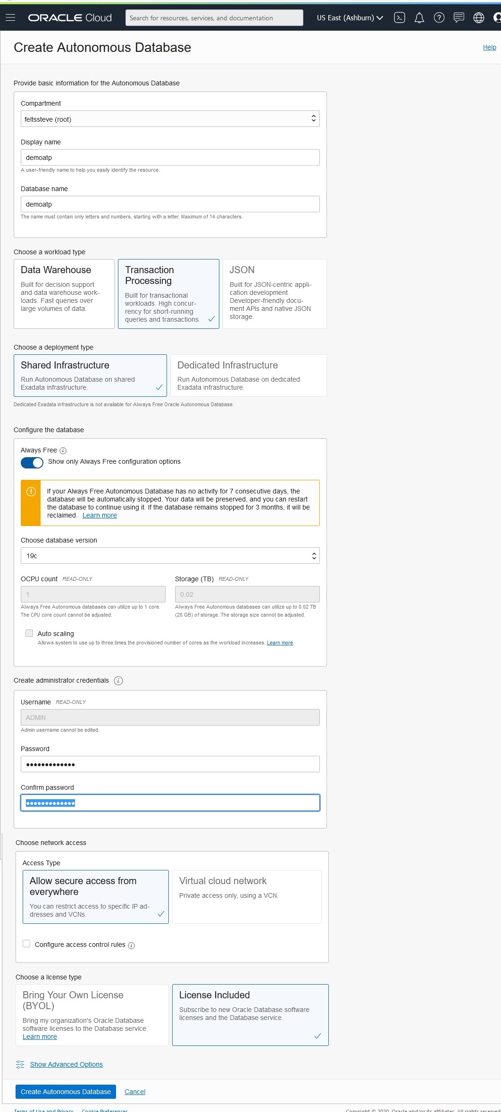Screen dimensions: 501x1112
Task: Click the Oracle Cloud logo
Action: (x=70, y=17)
